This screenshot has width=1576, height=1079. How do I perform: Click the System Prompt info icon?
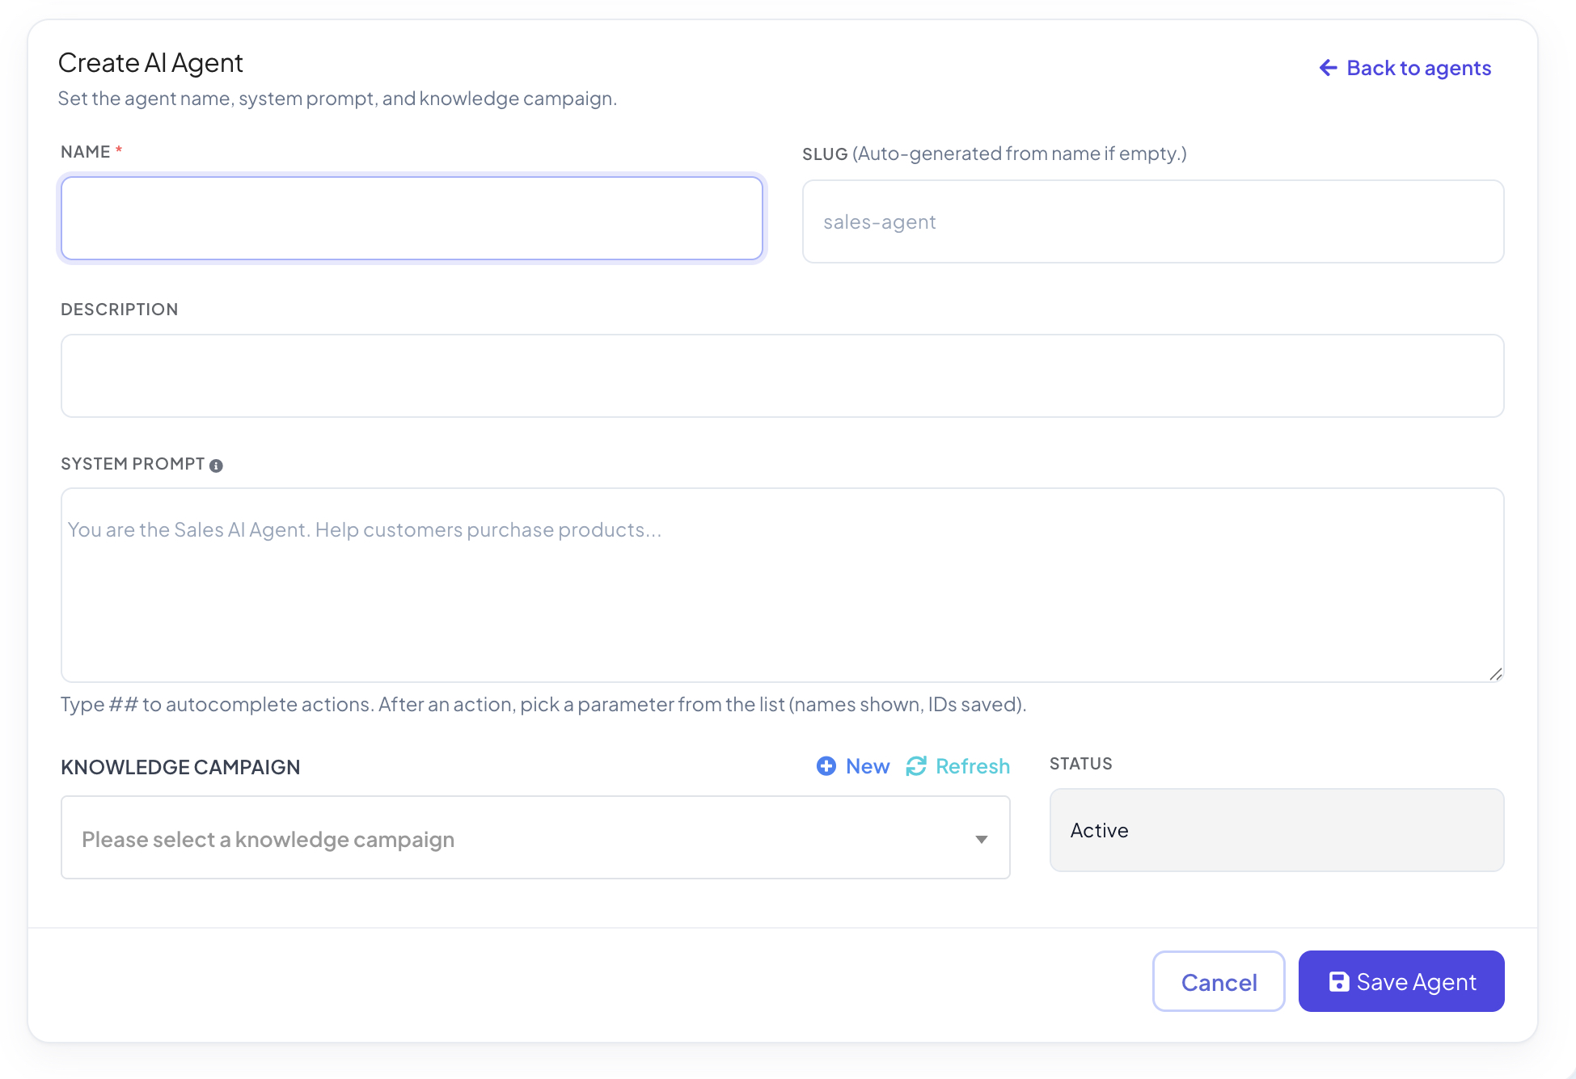(216, 466)
